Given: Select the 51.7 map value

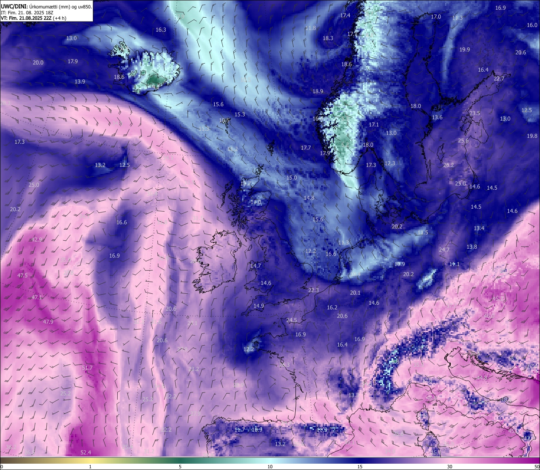Looking at the screenshot, I should click(87, 368).
